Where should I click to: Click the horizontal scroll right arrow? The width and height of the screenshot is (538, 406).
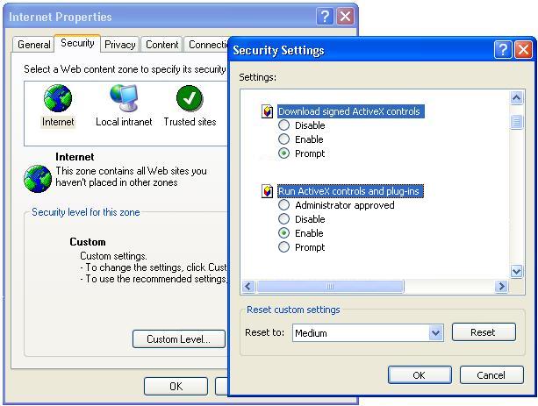pyautogui.click(x=502, y=286)
